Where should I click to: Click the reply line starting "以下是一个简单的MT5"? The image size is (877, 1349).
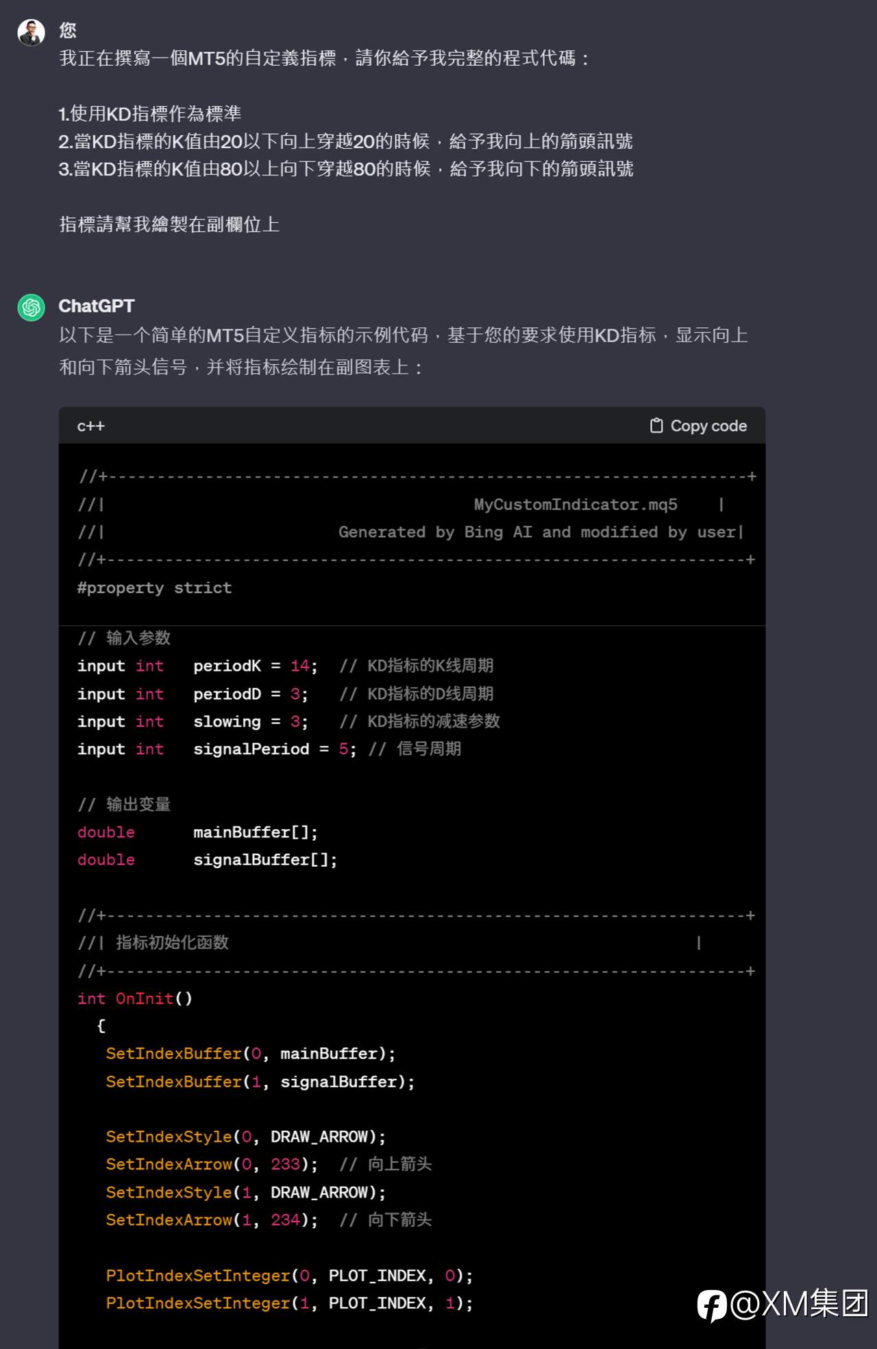point(404,335)
